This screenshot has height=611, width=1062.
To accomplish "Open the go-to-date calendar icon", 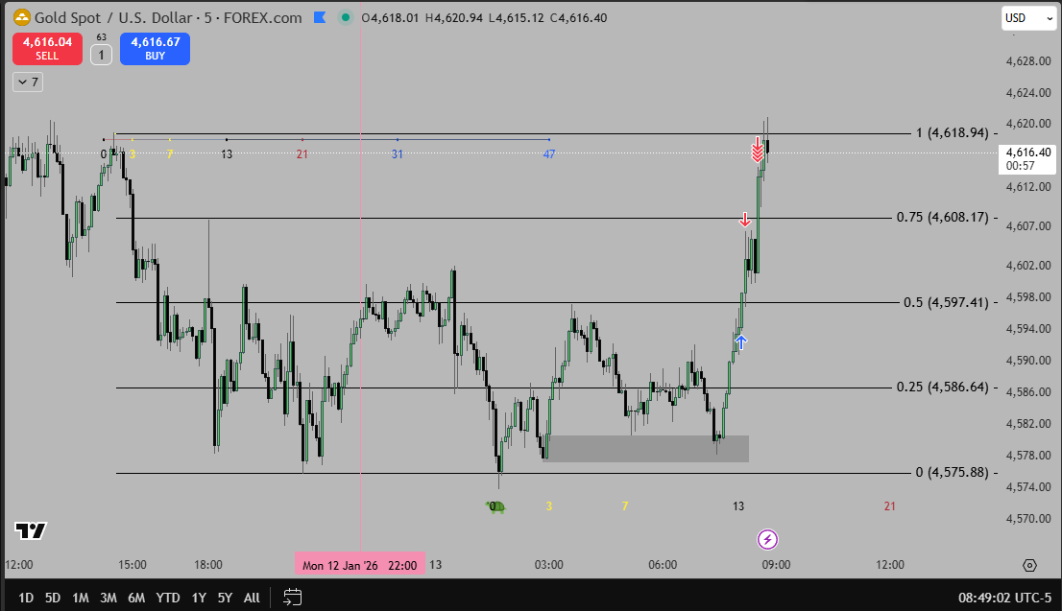I will (x=292, y=598).
